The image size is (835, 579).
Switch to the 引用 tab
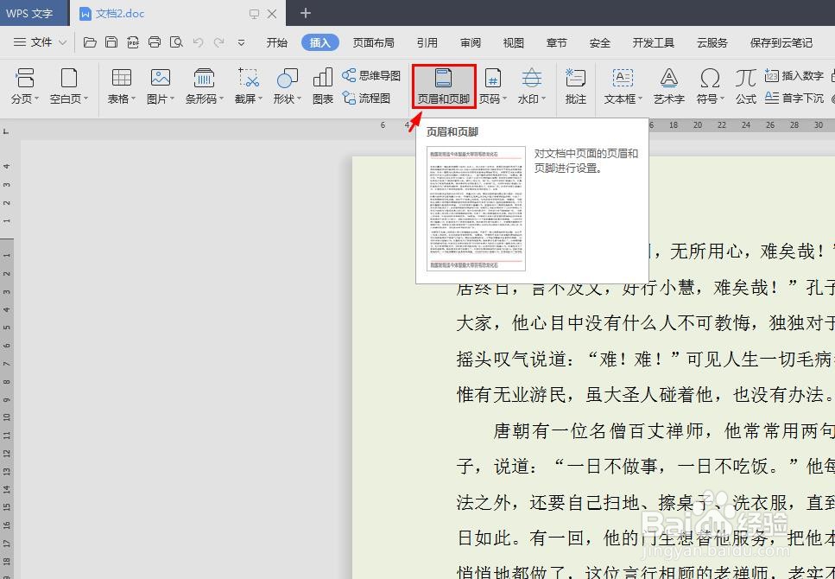[427, 42]
